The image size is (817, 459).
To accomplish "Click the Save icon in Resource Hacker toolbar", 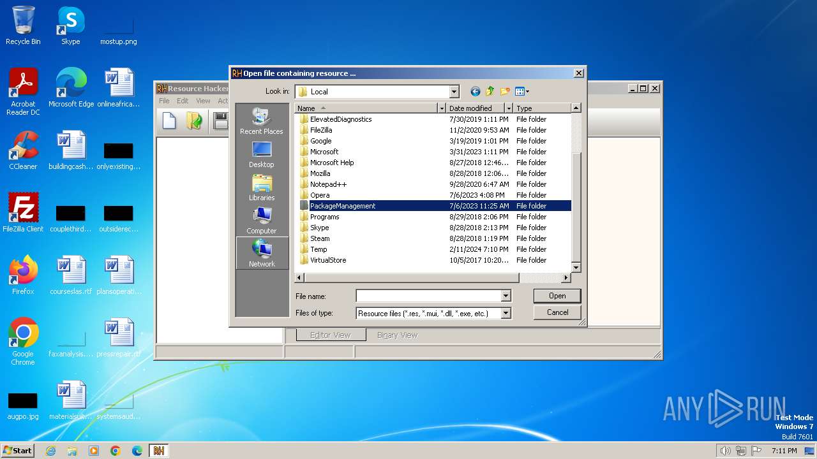I will pyautogui.click(x=221, y=120).
